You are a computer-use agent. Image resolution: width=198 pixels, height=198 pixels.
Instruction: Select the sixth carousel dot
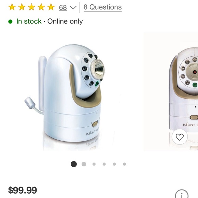(124, 164)
